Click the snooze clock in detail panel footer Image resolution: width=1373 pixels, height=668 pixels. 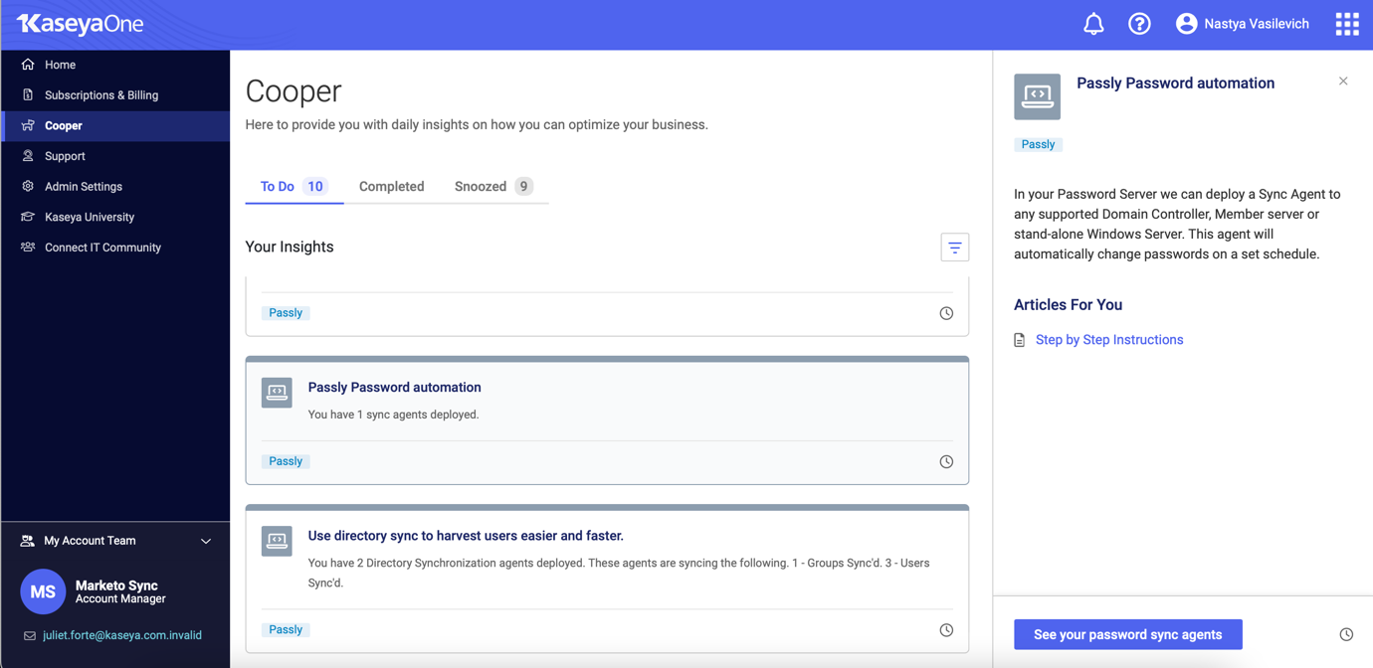tap(1345, 634)
